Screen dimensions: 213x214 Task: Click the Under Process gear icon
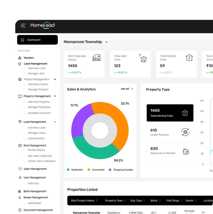point(185,132)
